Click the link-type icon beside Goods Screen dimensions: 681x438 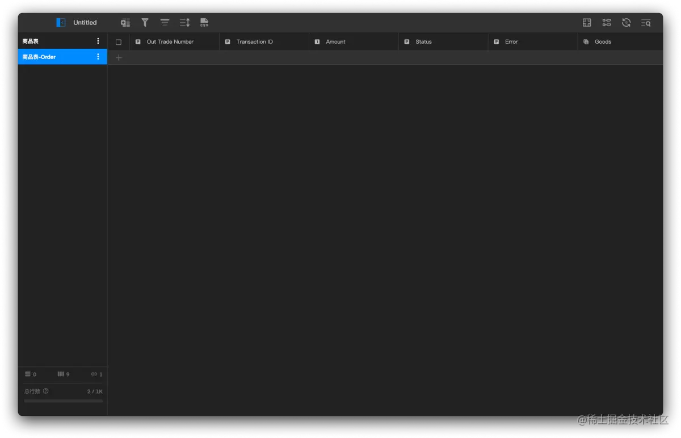(x=586, y=42)
